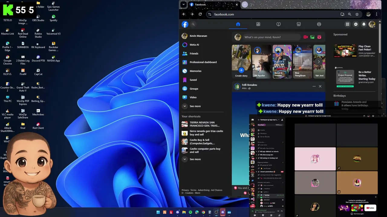This screenshot has height=217, width=387.
Task: Open the Riot Client desktop shortcut
Action: [x=38, y=126]
